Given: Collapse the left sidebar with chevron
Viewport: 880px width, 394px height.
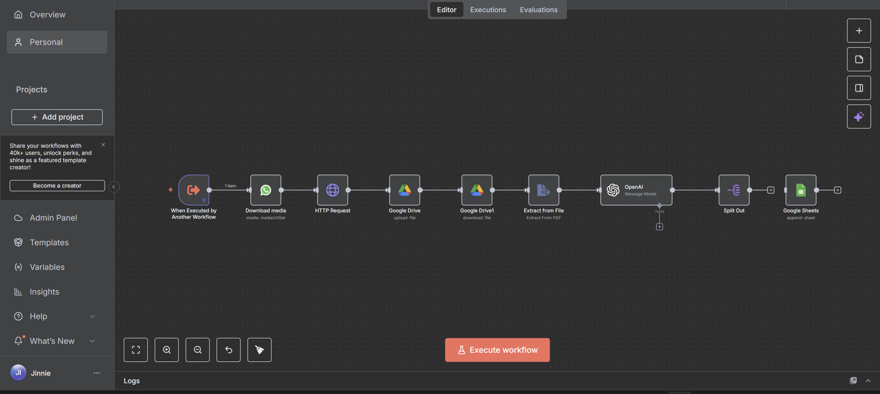Looking at the screenshot, I should 114,187.
